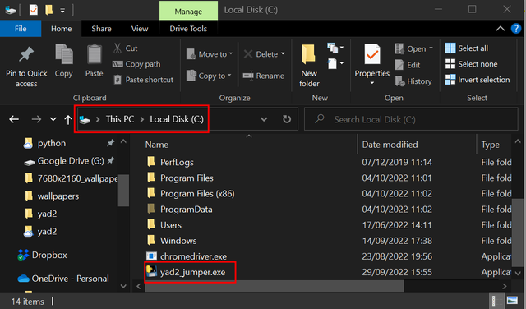
Task: Click the New folder icon
Action: tap(308, 54)
